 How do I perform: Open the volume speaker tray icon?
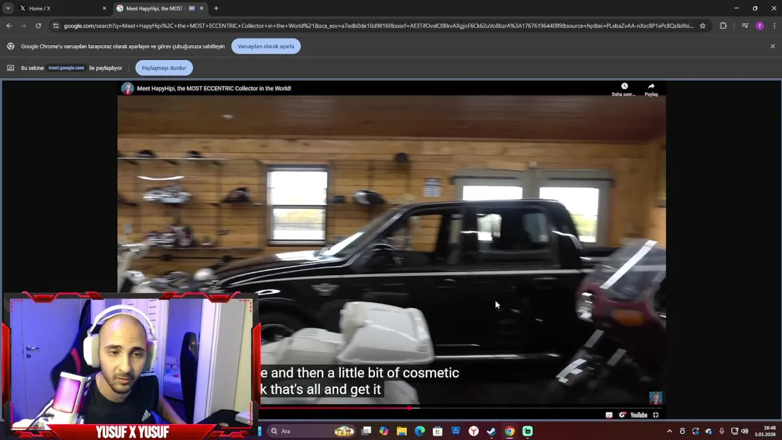(x=744, y=431)
